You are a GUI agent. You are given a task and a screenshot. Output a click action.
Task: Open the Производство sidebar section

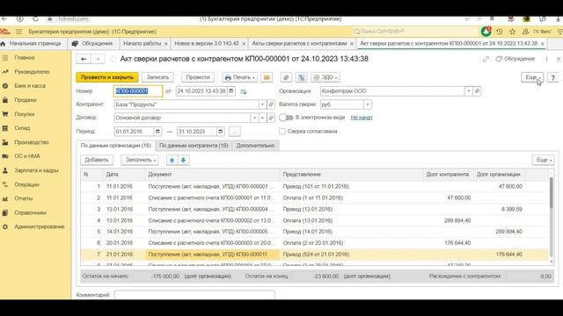(x=32, y=142)
